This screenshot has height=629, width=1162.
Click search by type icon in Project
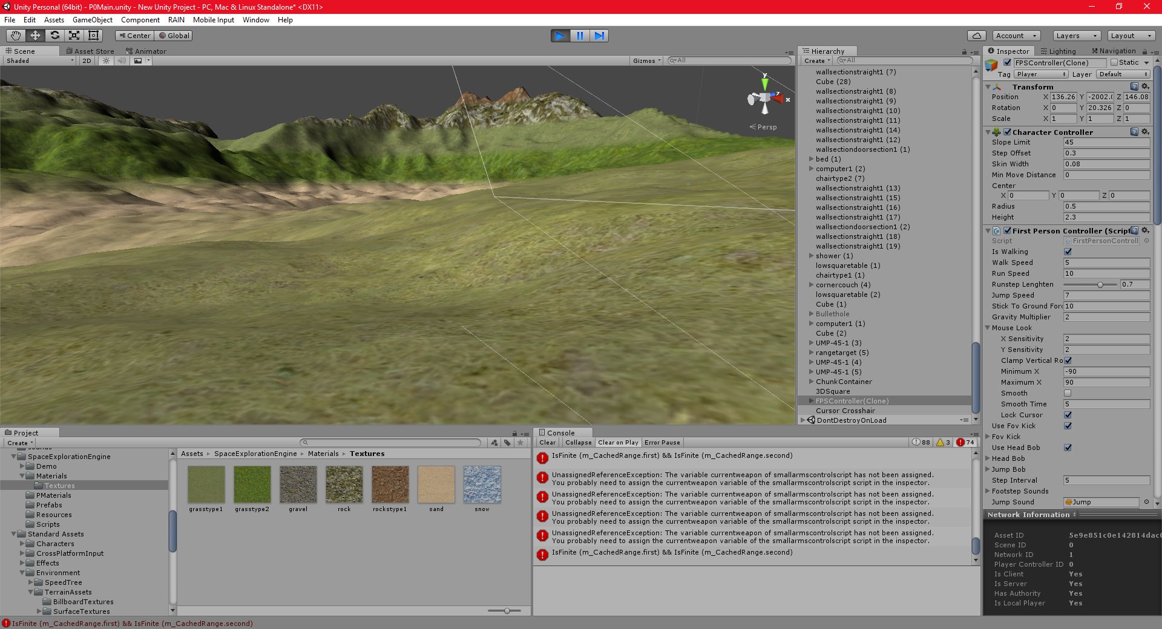(x=494, y=443)
